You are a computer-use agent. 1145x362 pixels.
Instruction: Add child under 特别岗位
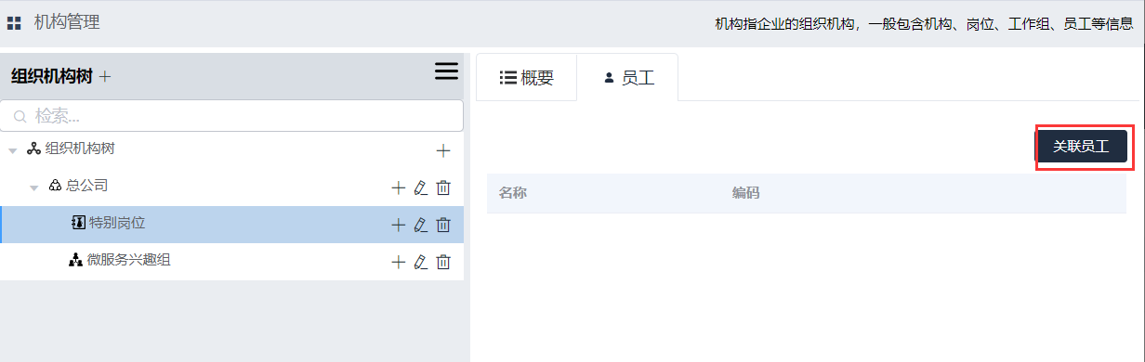399,225
